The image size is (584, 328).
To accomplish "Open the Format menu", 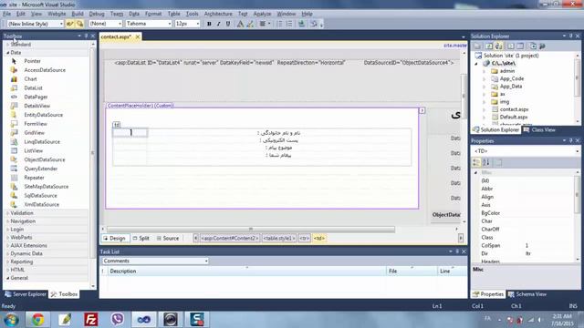I will click(x=153, y=14).
